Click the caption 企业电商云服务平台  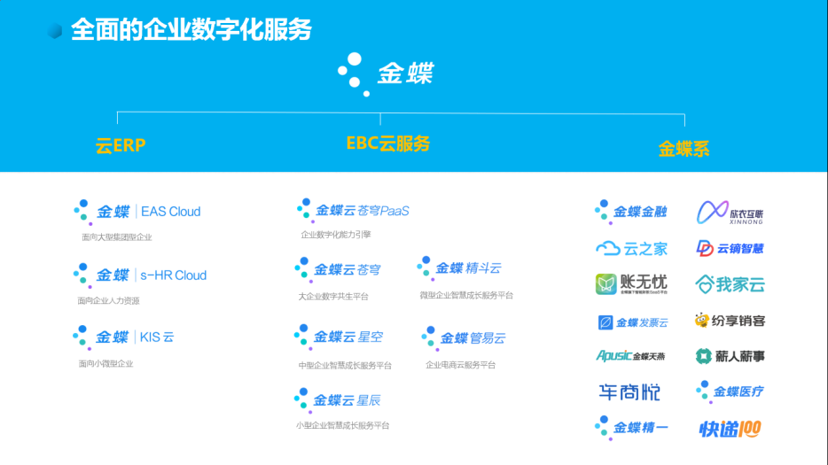460,365
